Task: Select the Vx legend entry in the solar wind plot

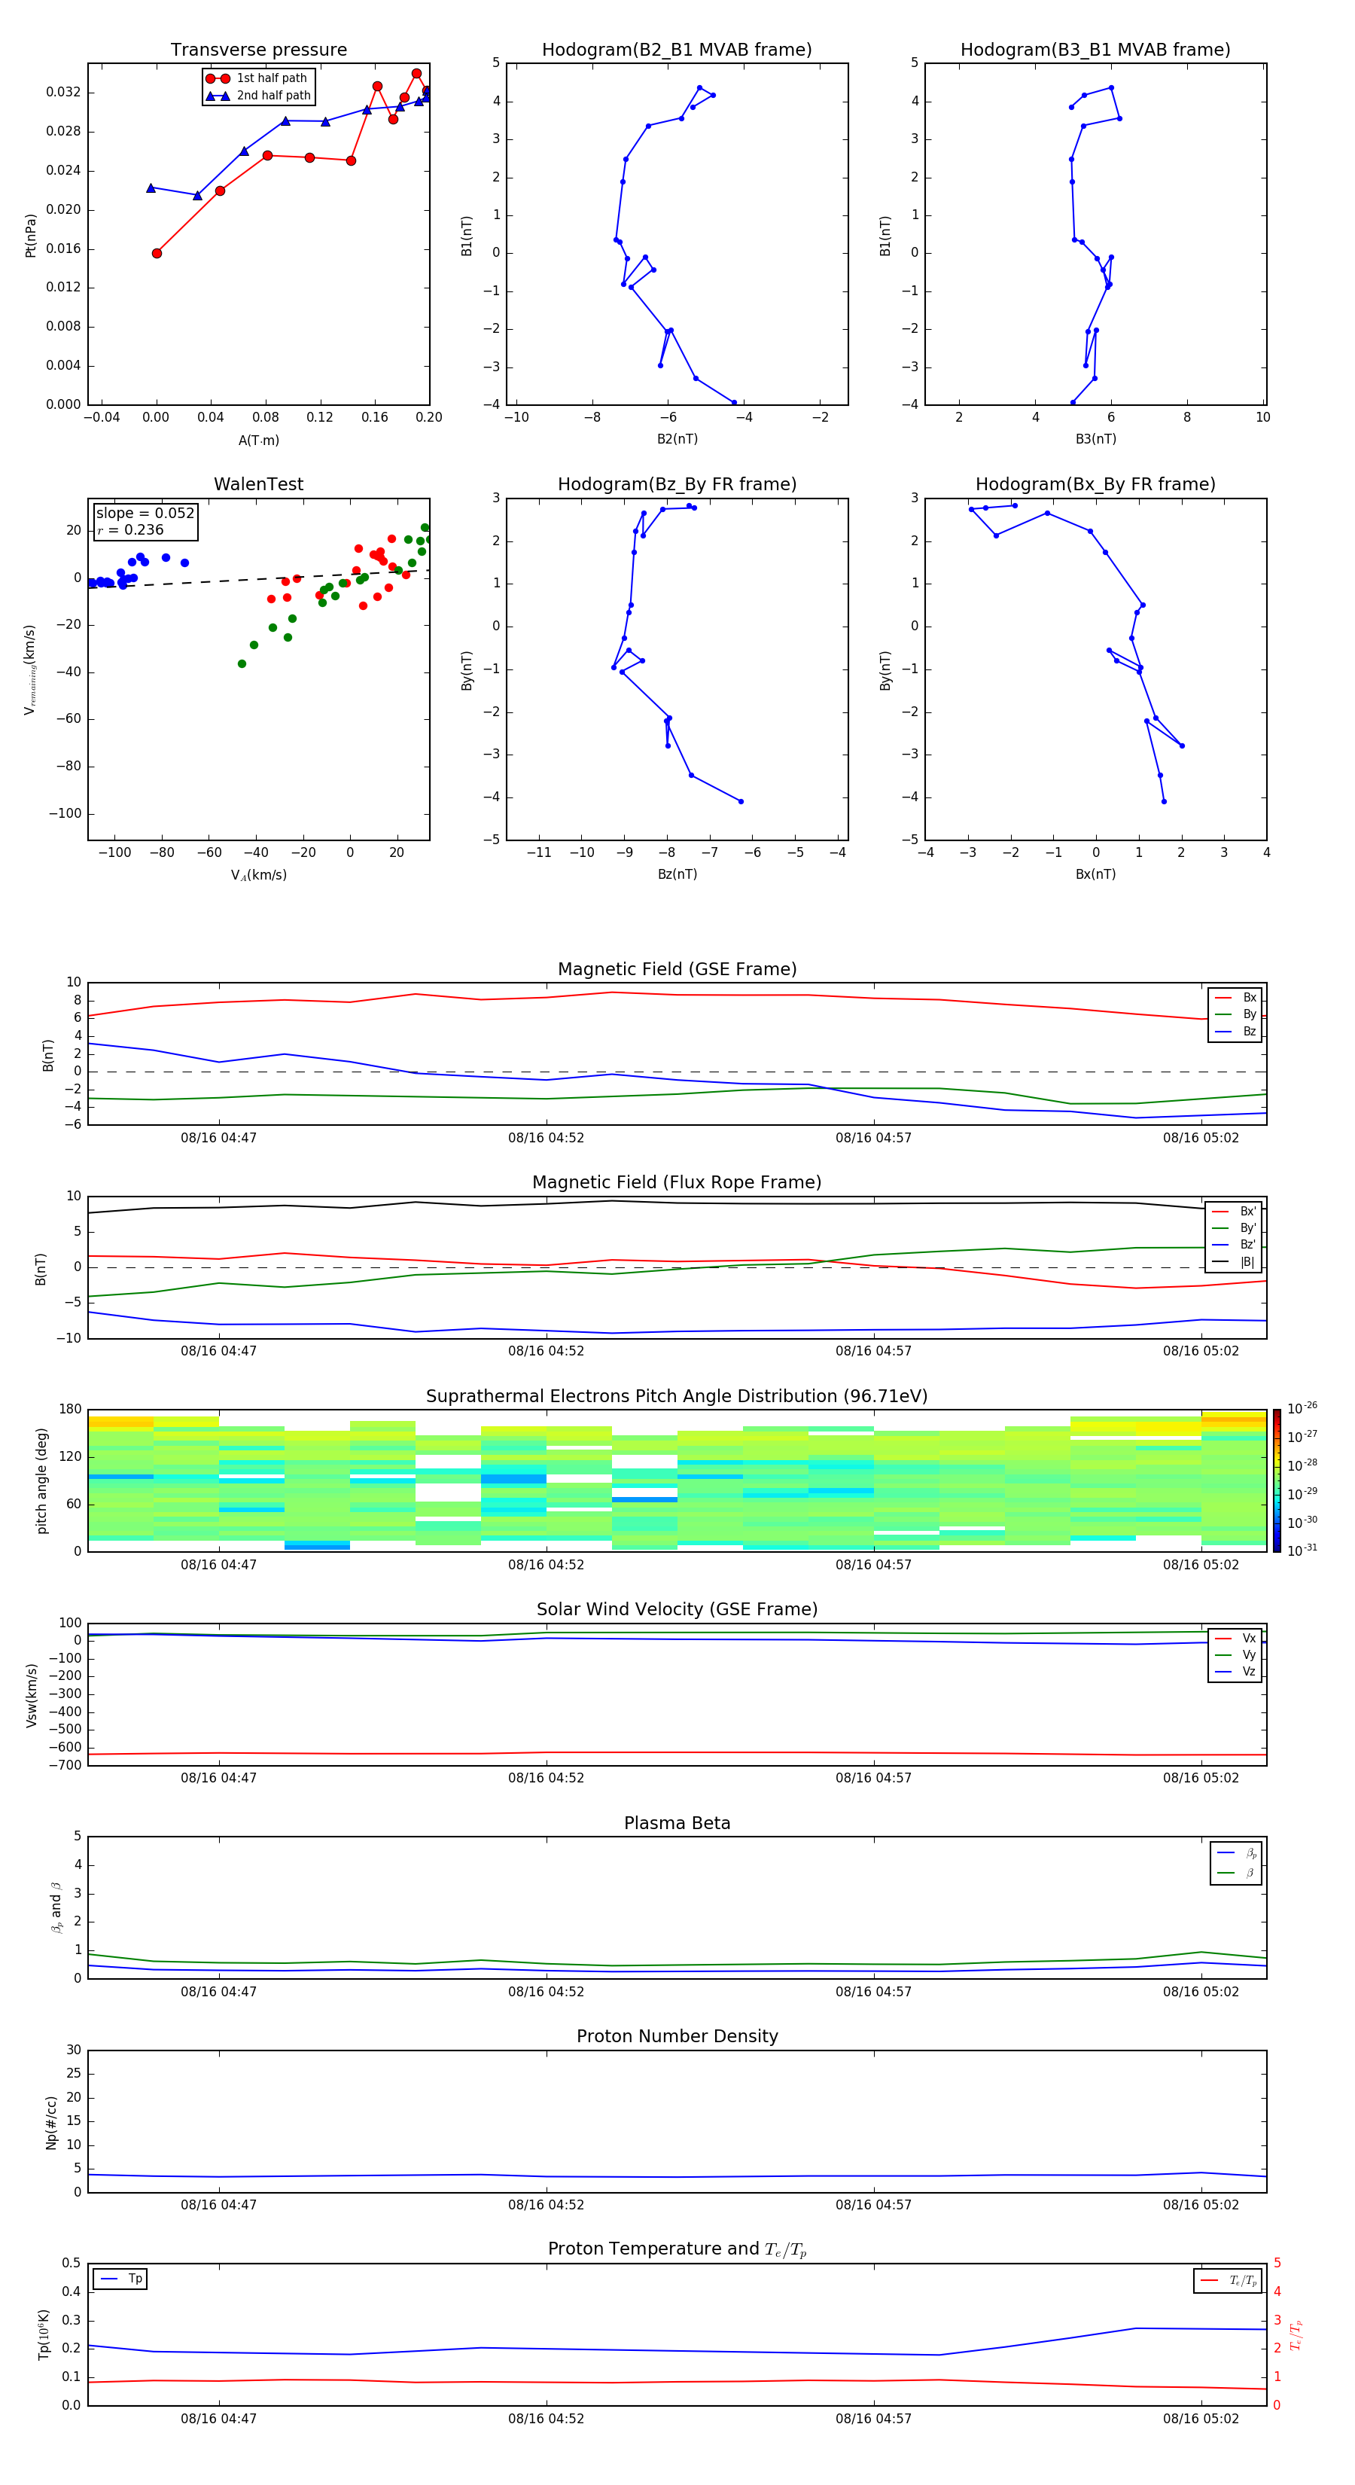Action: [x=1235, y=1638]
